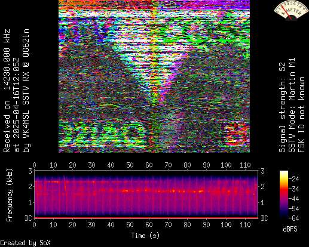Select the "SSTV Mode: Martin M1" label
Image resolution: width=309 pixels, height=247 pixels.
click(292, 105)
